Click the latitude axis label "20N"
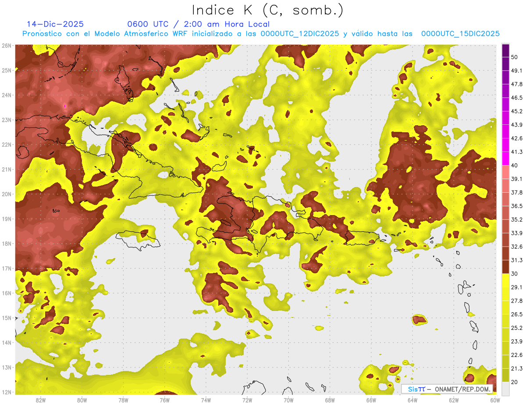Image resolution: width=526 pixels, height=406 pixels. tap(7, 194)
